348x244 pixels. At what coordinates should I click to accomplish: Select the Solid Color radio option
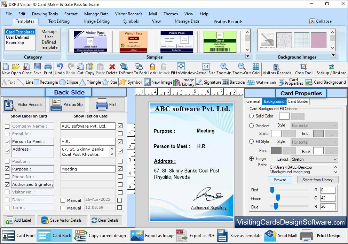(x=251, y=116)
